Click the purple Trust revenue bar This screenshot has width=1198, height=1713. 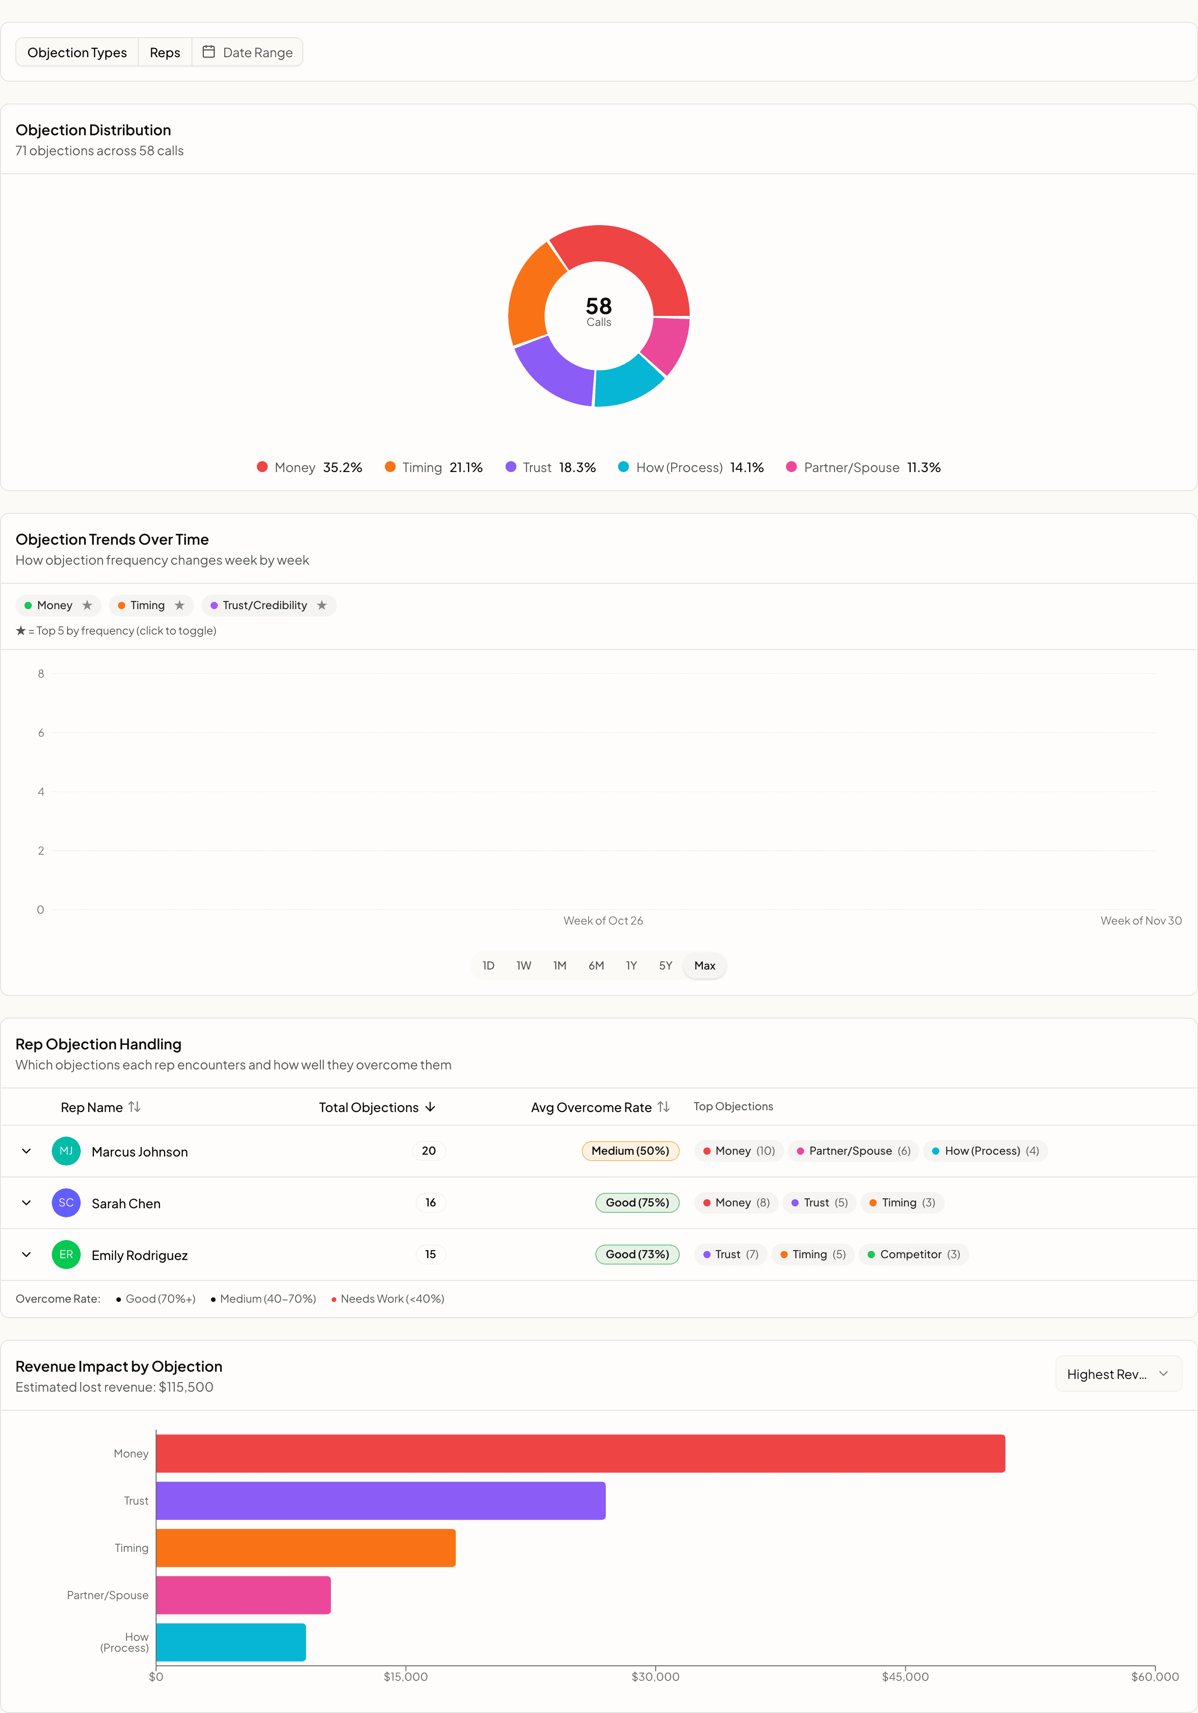coord(380,1501)
